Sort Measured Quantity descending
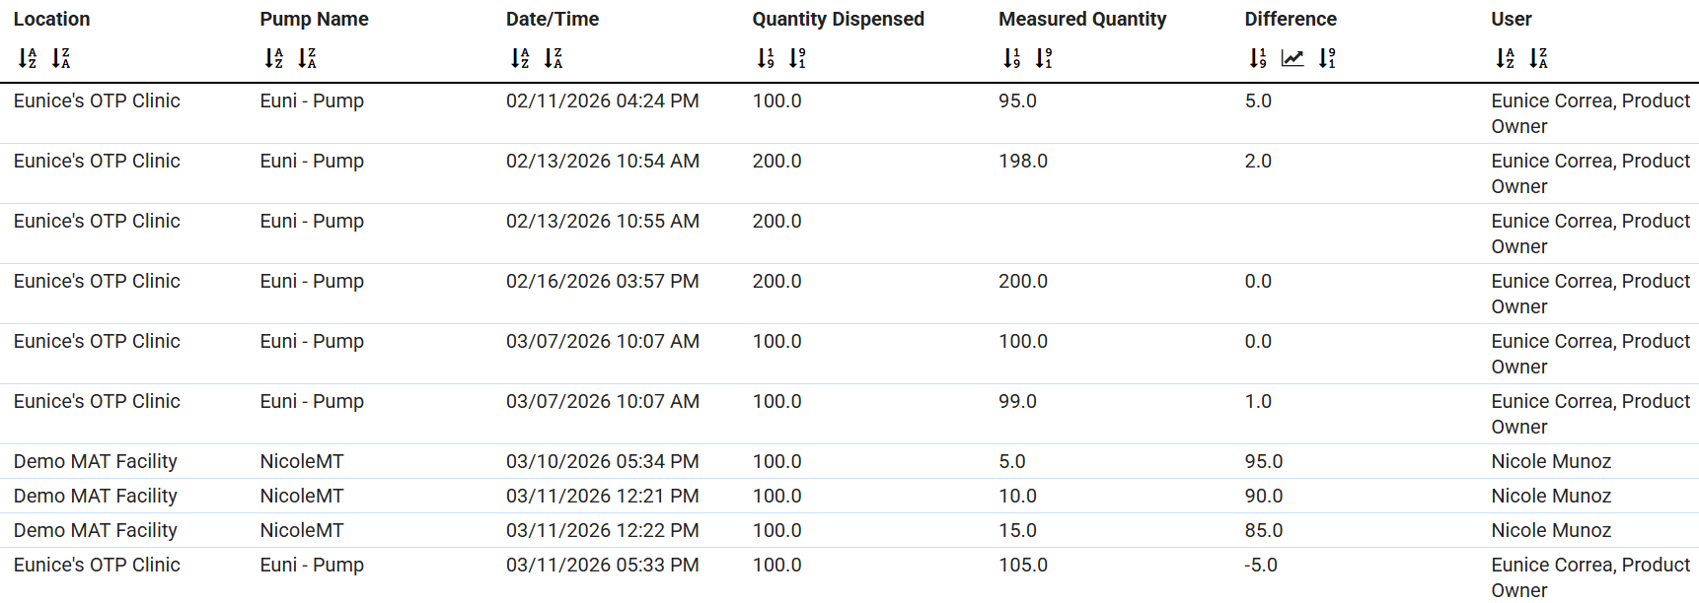 tap(1045, 59)
